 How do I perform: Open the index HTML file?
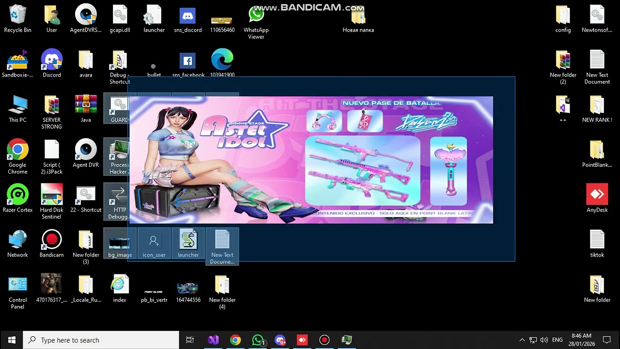coord(120,289)
